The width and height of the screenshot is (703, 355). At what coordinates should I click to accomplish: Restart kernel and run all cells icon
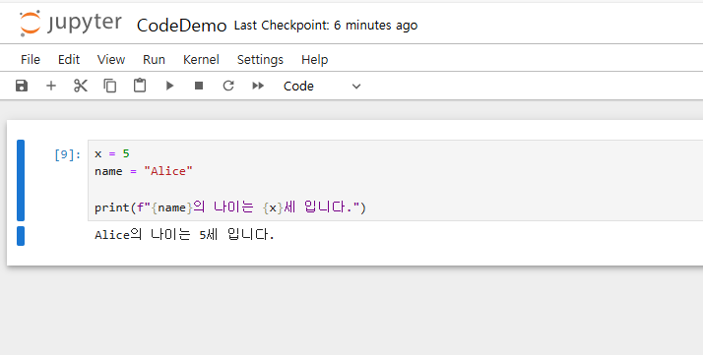pyautogui.click(x=258, y=86)
